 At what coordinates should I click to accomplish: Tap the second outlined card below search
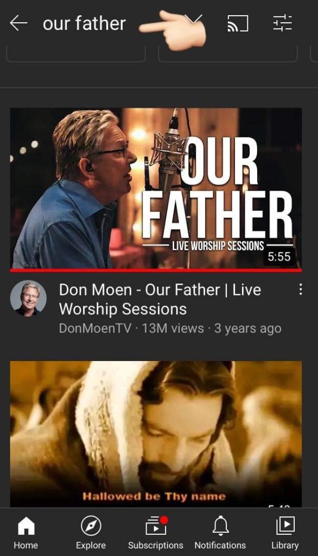tap(227, 54)
